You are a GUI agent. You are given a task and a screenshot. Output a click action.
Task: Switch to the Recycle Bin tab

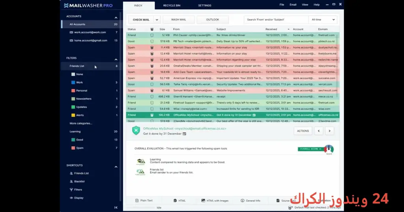(x=172, y=6)
